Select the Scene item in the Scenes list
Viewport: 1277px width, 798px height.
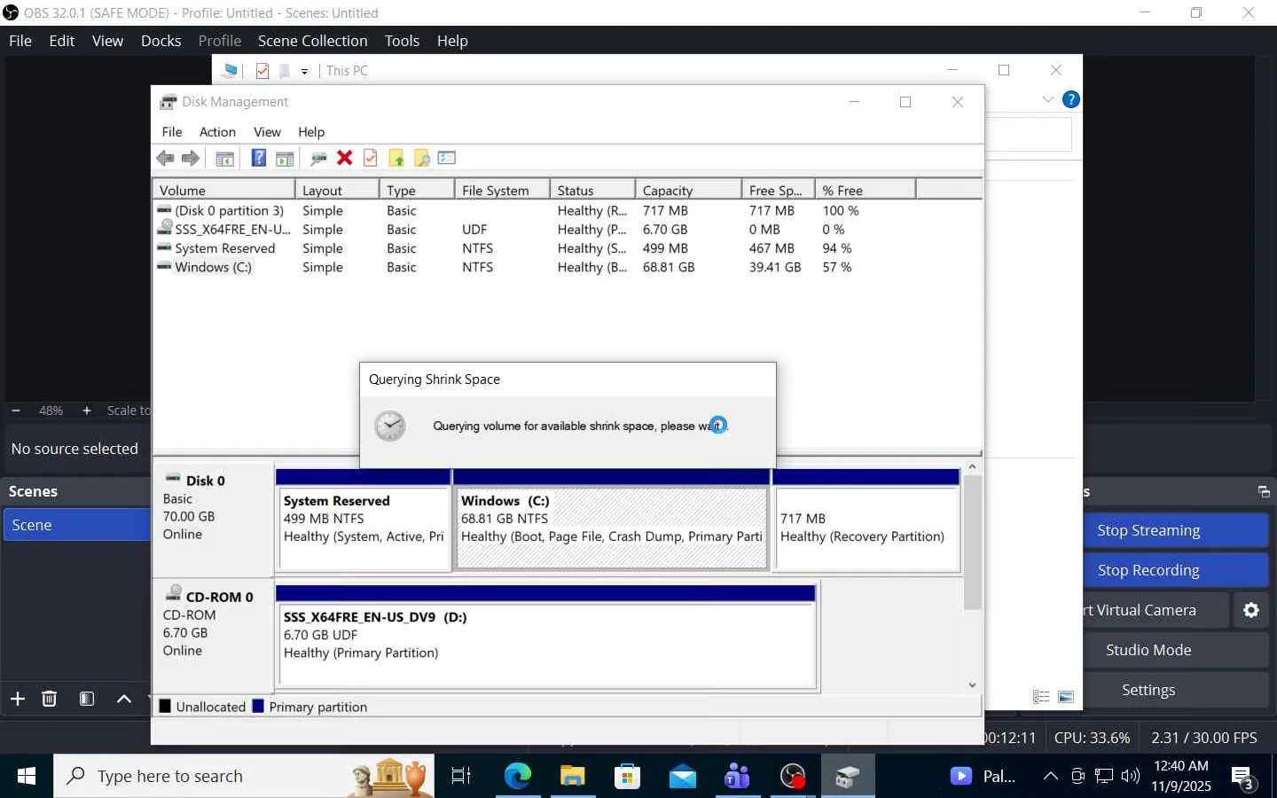[x=78, y=525]
